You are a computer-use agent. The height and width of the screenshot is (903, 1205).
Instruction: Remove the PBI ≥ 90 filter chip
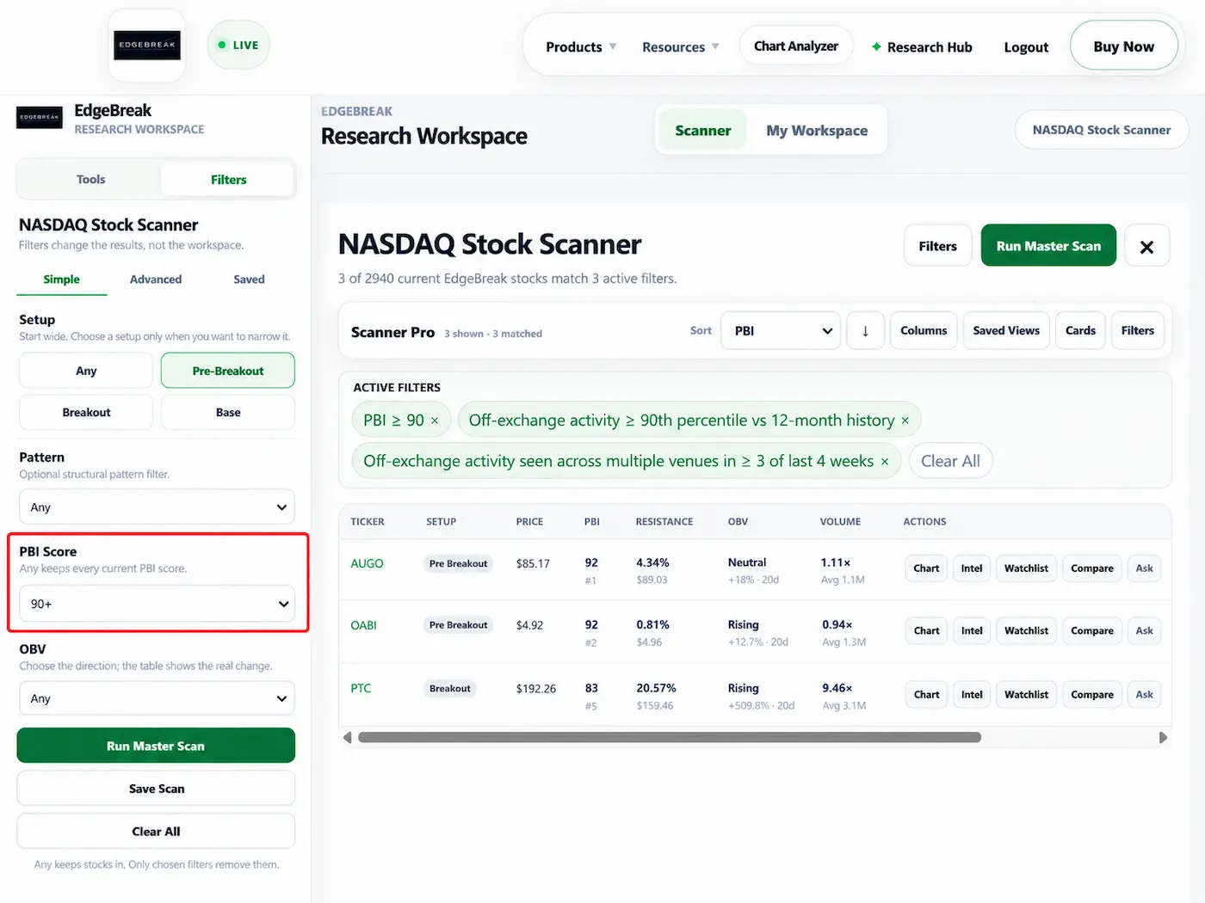point(435,421)
